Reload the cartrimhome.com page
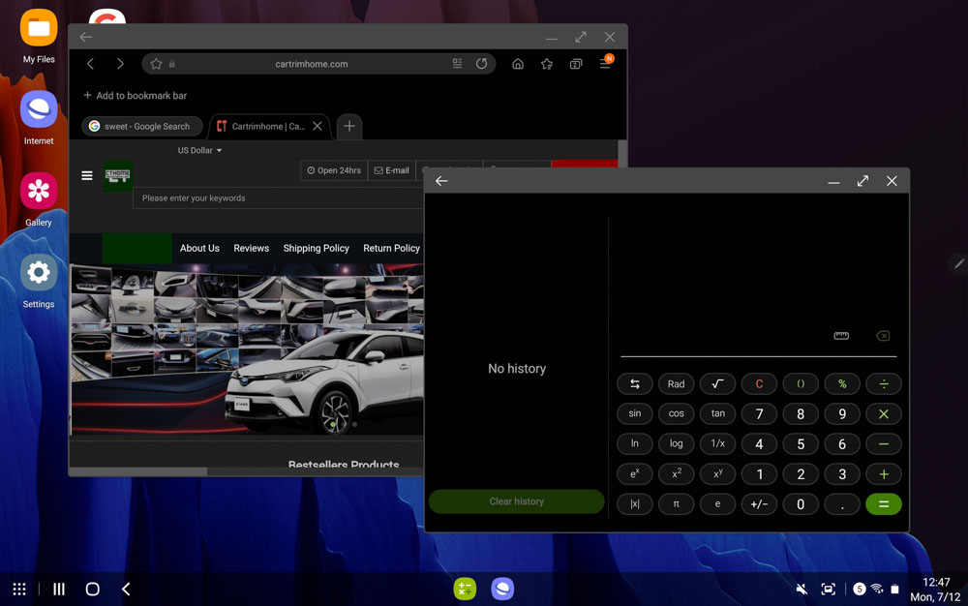This screenshot has width=968, height=606. (x=481, y=64)
